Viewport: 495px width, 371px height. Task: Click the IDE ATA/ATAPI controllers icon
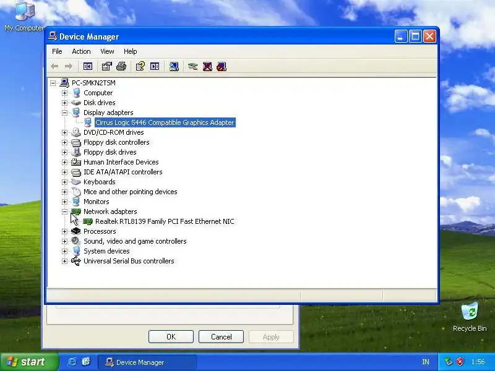point(75,172)
